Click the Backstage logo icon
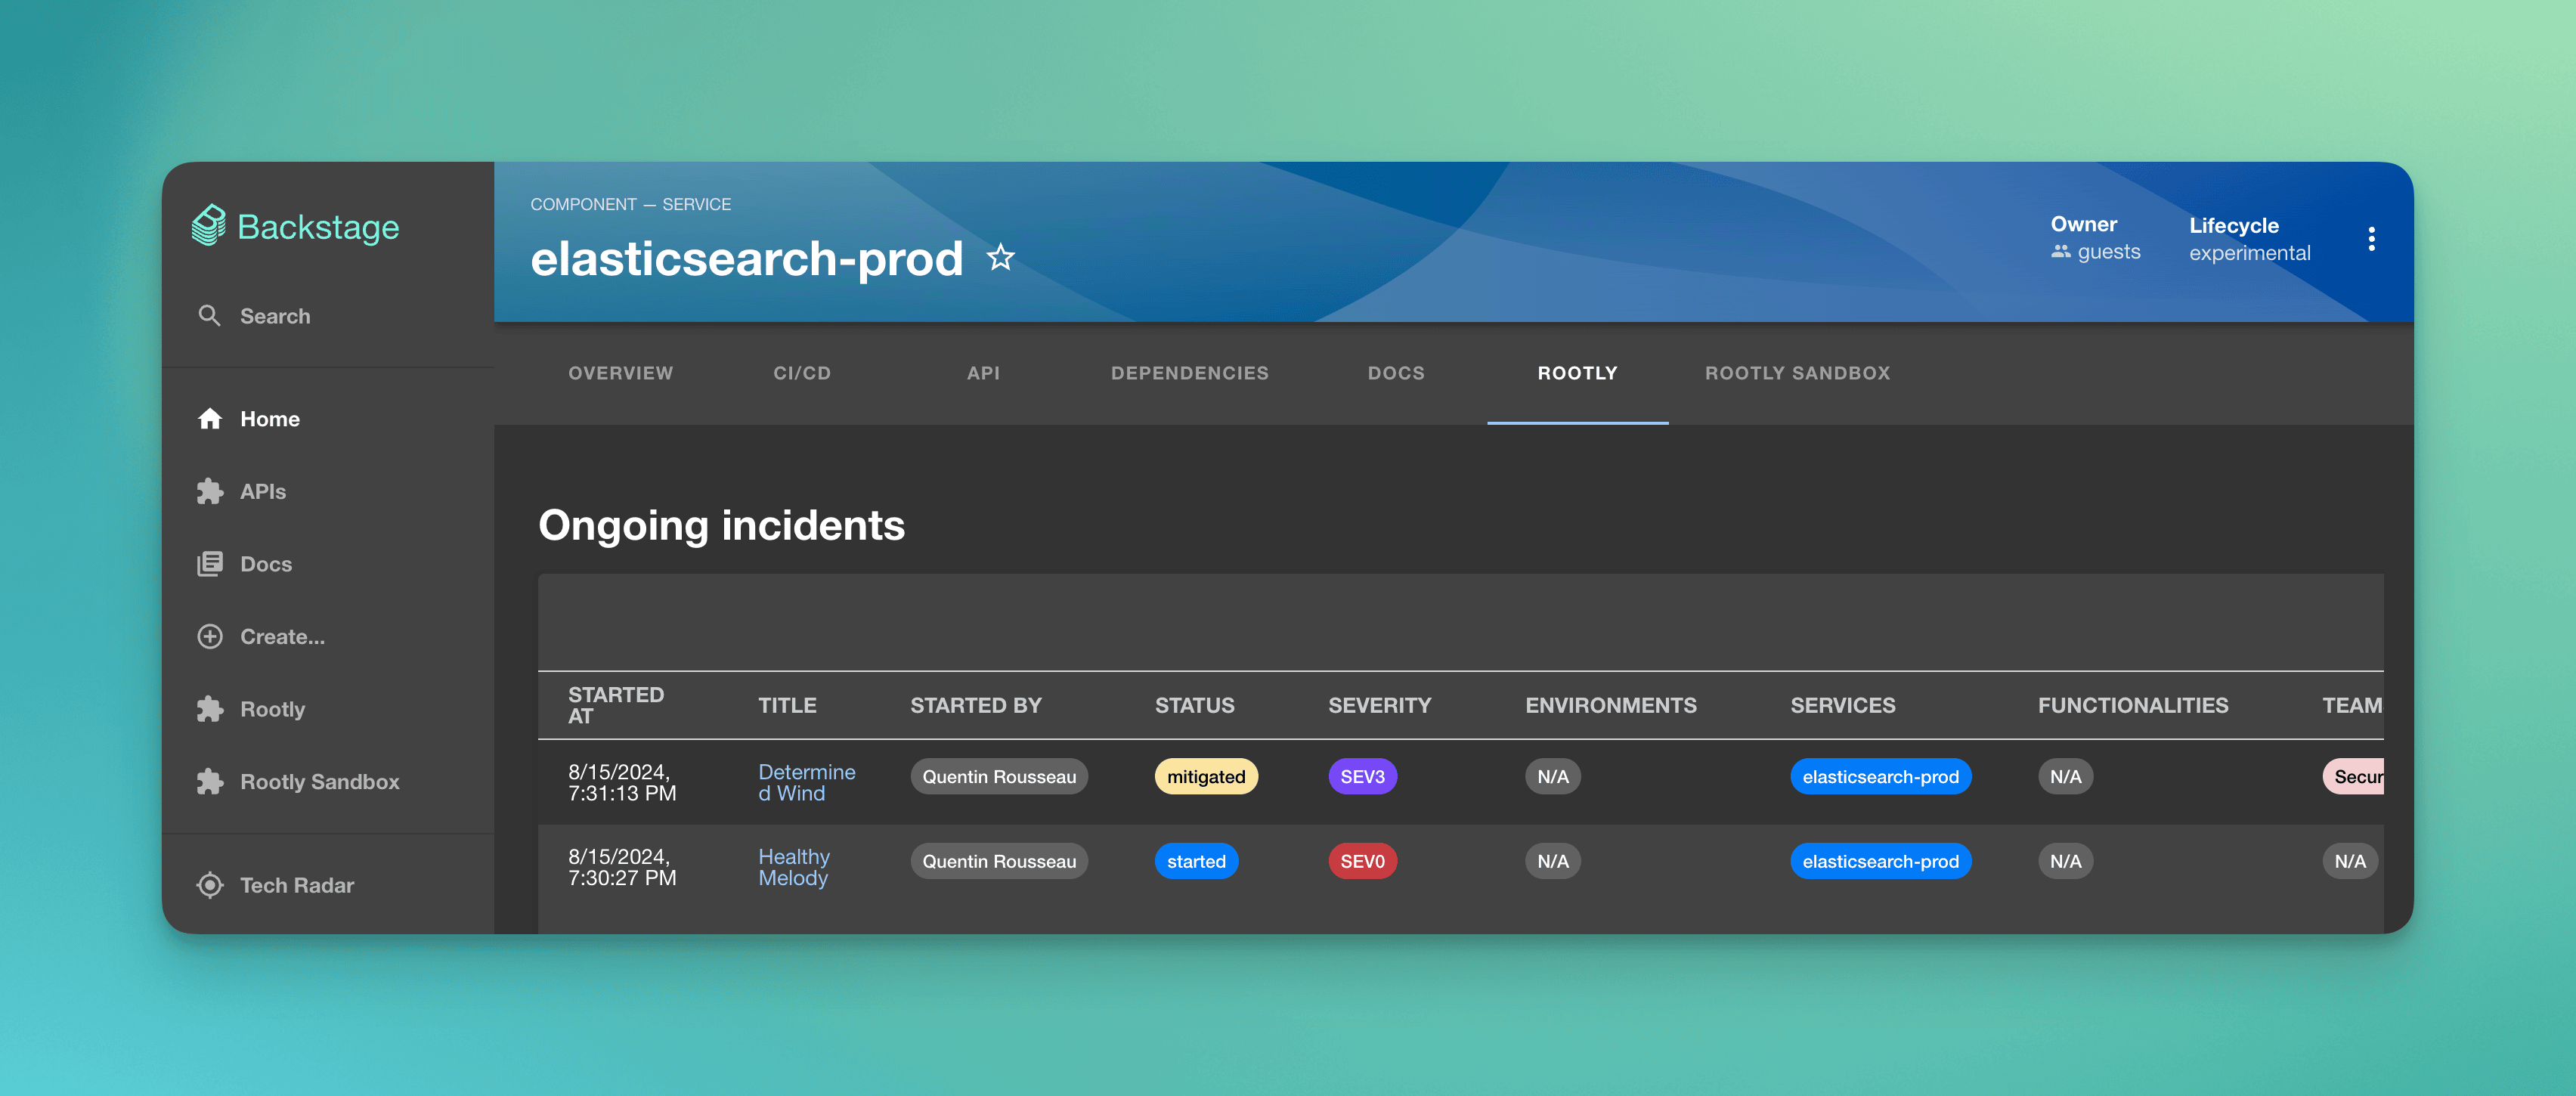Viewport: 2576px width, 1096px height. [x=208, y=226]
